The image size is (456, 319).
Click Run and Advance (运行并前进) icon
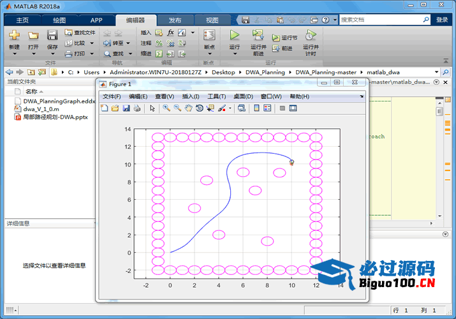pos(258,35)
